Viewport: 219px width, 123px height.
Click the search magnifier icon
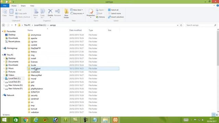(x=215, y=25)
